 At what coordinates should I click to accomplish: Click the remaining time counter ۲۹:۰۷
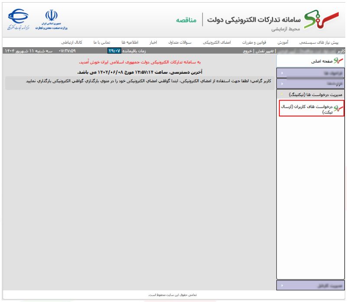[x=114, y=51]
